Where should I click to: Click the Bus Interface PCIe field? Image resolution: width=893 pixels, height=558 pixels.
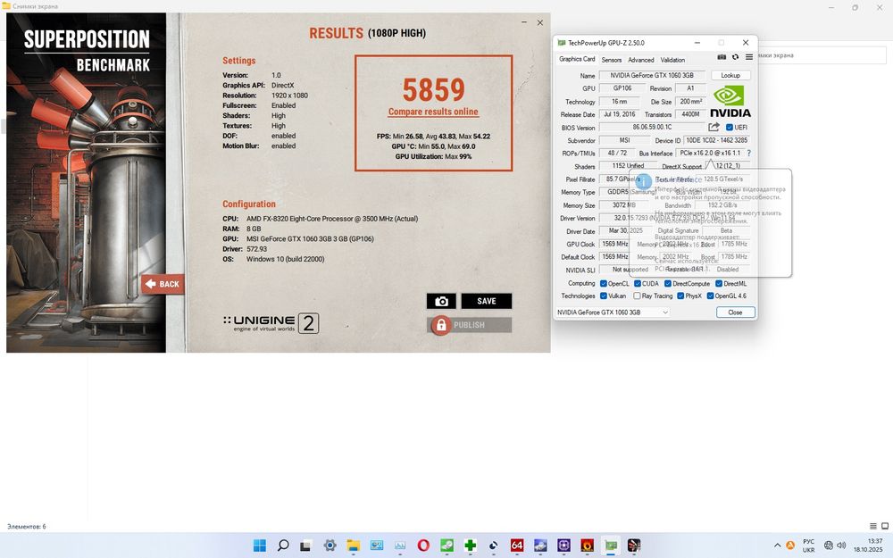(x=710, y=154)
